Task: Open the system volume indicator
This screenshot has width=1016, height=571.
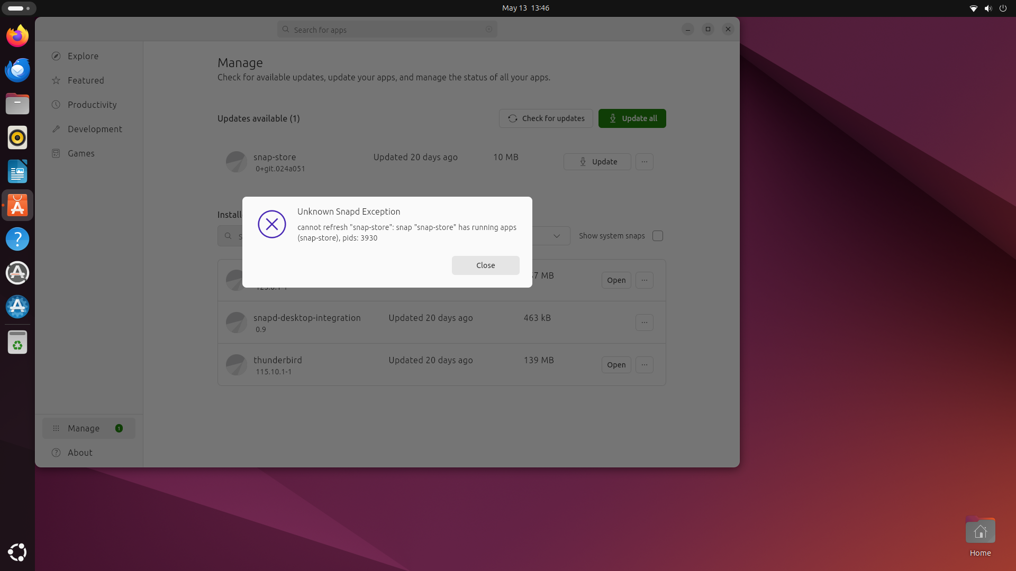Action: pos(987,8)
